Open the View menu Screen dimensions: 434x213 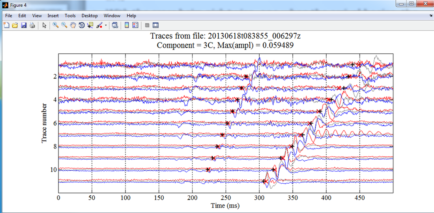point(37,16)
